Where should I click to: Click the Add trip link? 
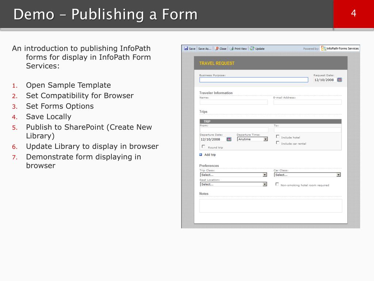pyautogui.click(x=210, y=155)
